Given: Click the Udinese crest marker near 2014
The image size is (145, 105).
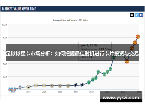Looking at the screenshot, I should click(28, 87).
